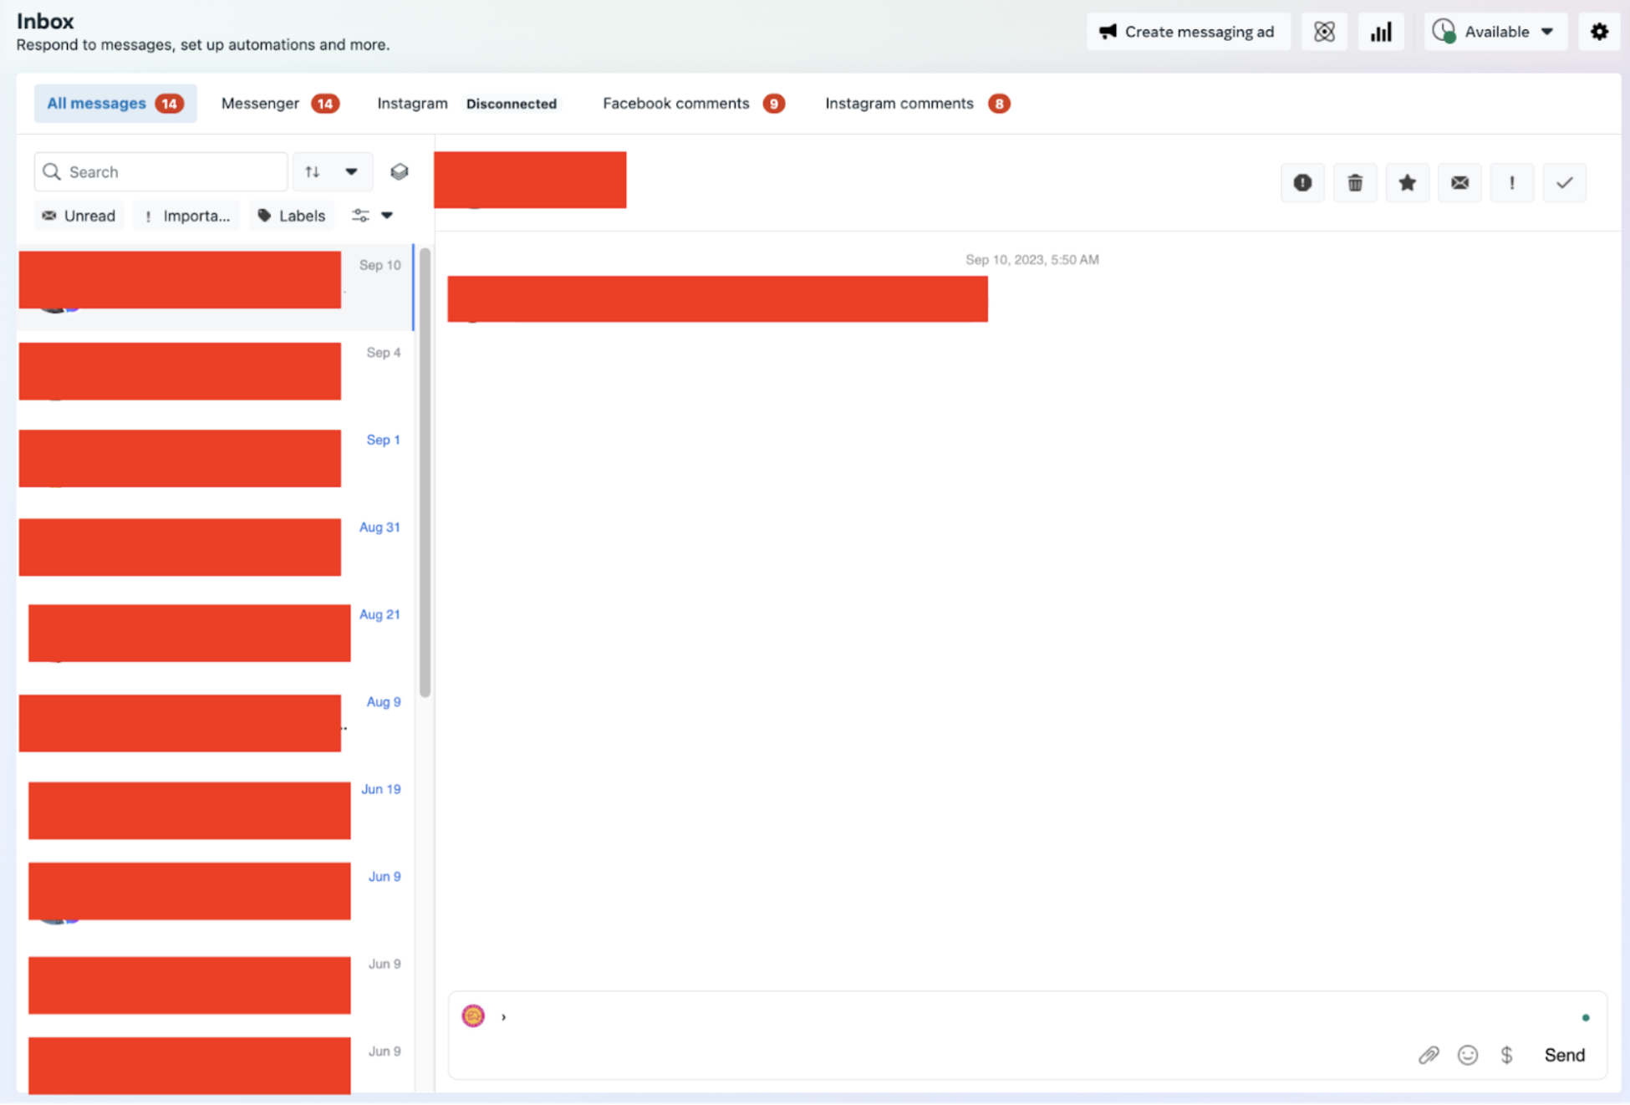Click the star/favorite icon on message
This screenshot has width=1630, height=1105.
click(x=1408, y=182)
